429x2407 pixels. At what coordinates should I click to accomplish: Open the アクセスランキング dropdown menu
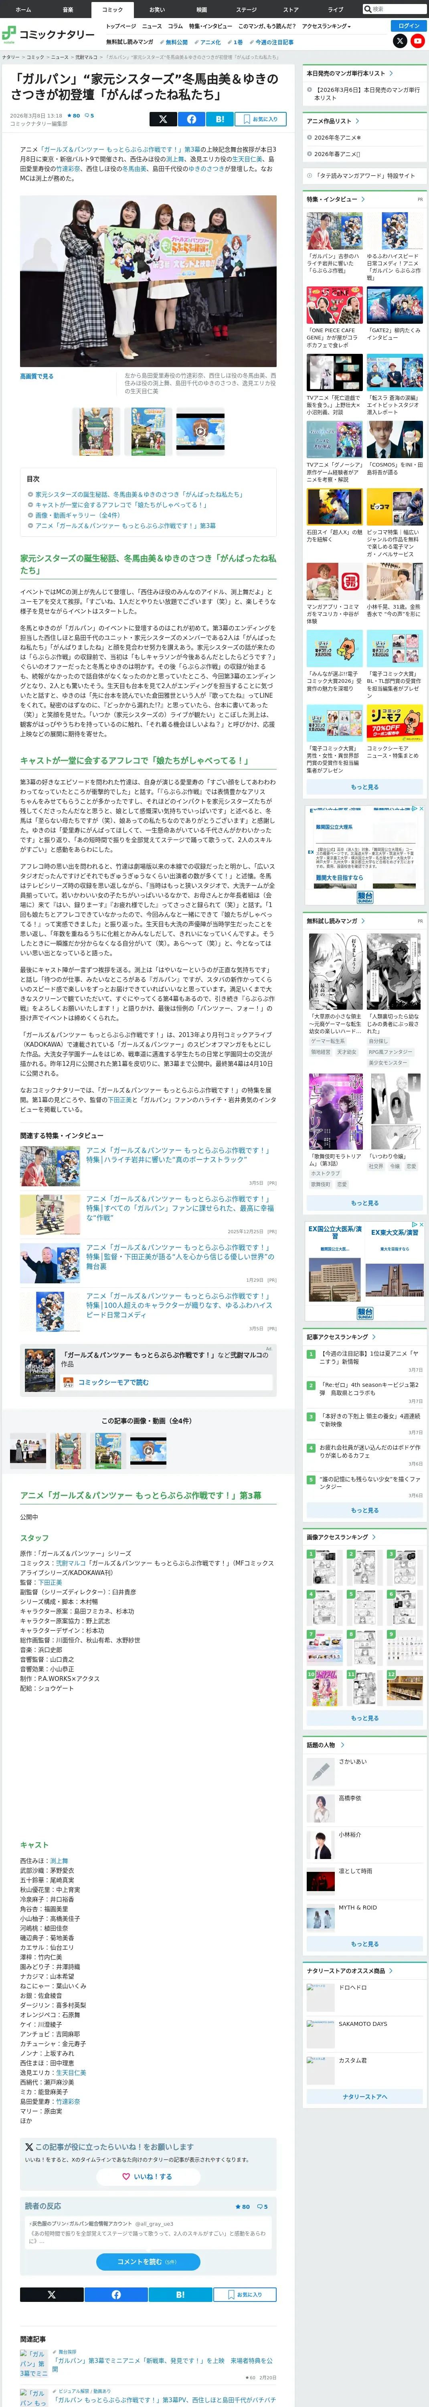[x=326, y=26]
